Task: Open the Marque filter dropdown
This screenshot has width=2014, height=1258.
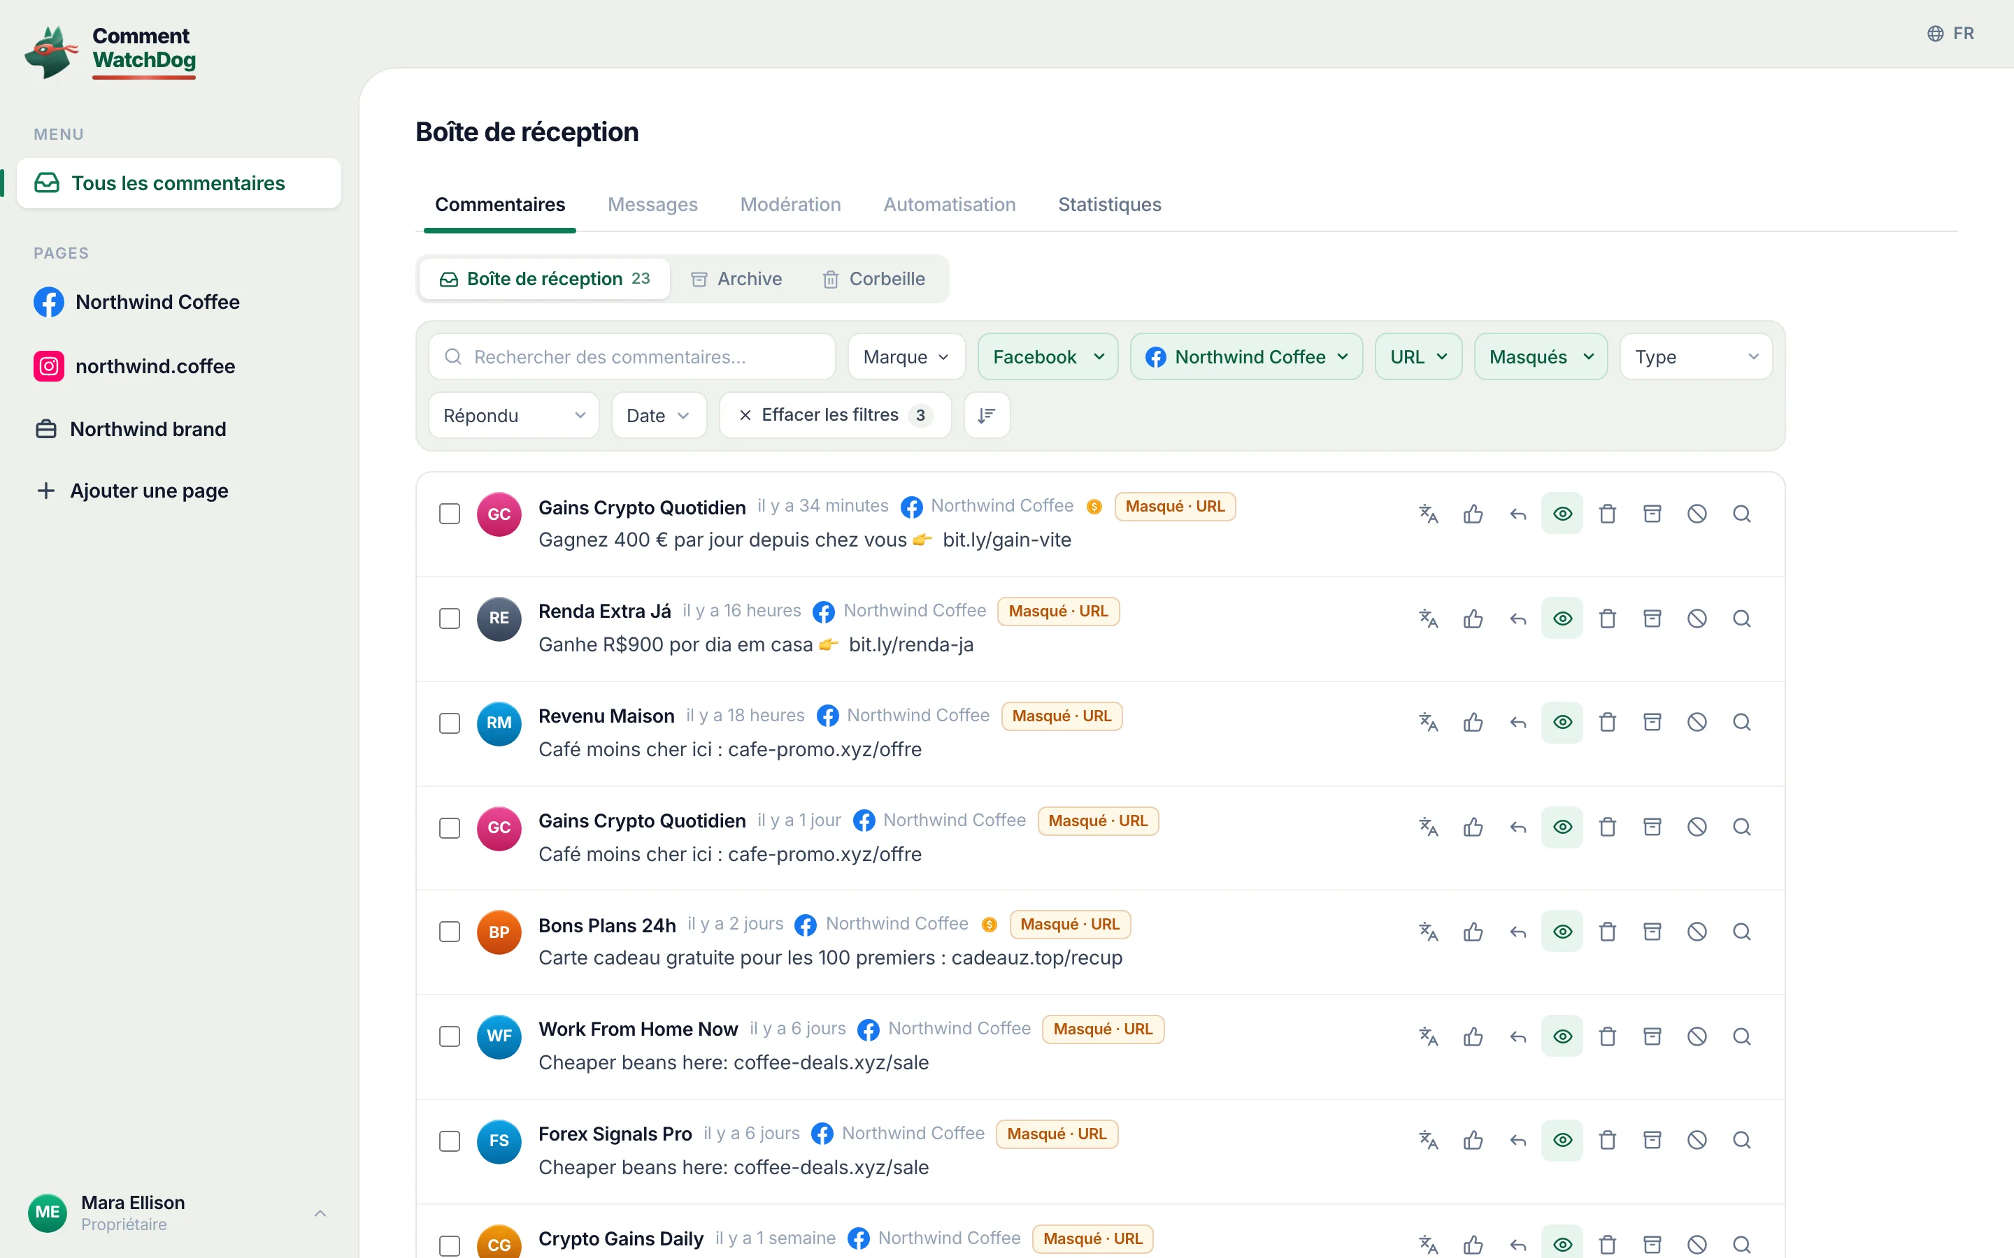Action: point(906,357)
